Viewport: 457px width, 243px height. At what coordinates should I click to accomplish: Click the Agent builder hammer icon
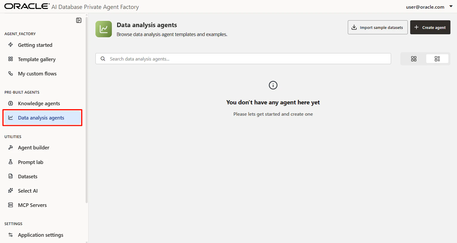pyautogui.click(x=10, y=147)
